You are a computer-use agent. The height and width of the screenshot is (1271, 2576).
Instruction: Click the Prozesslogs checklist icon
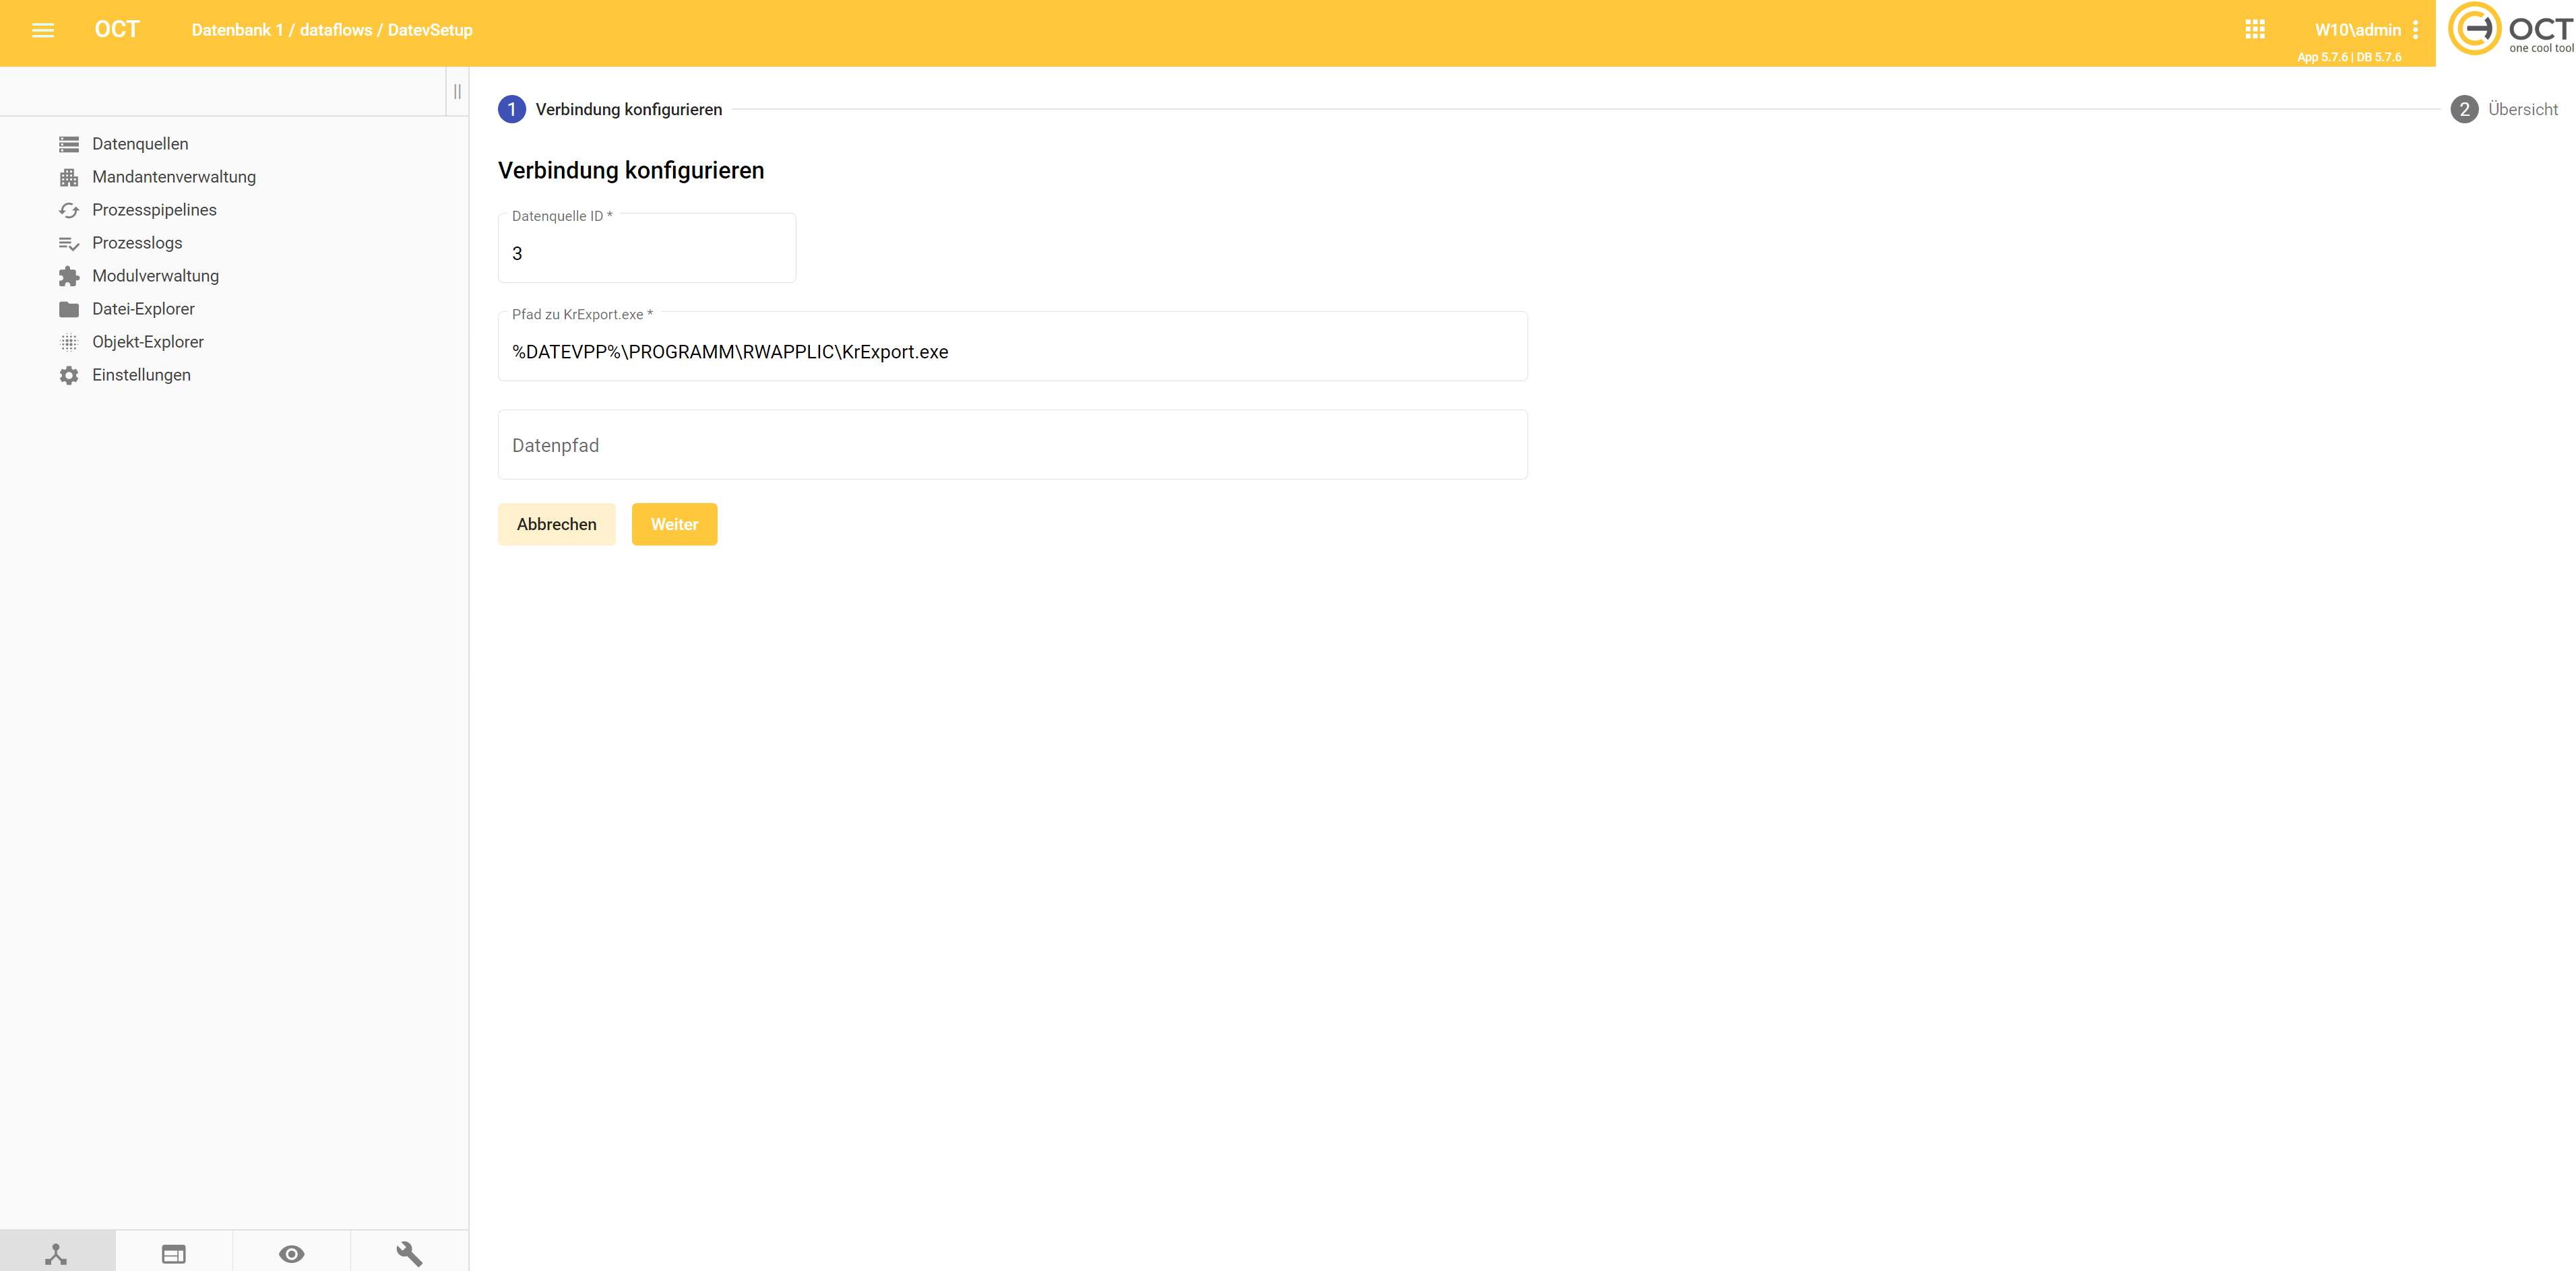pyautogui.click(x=69, y=243)
